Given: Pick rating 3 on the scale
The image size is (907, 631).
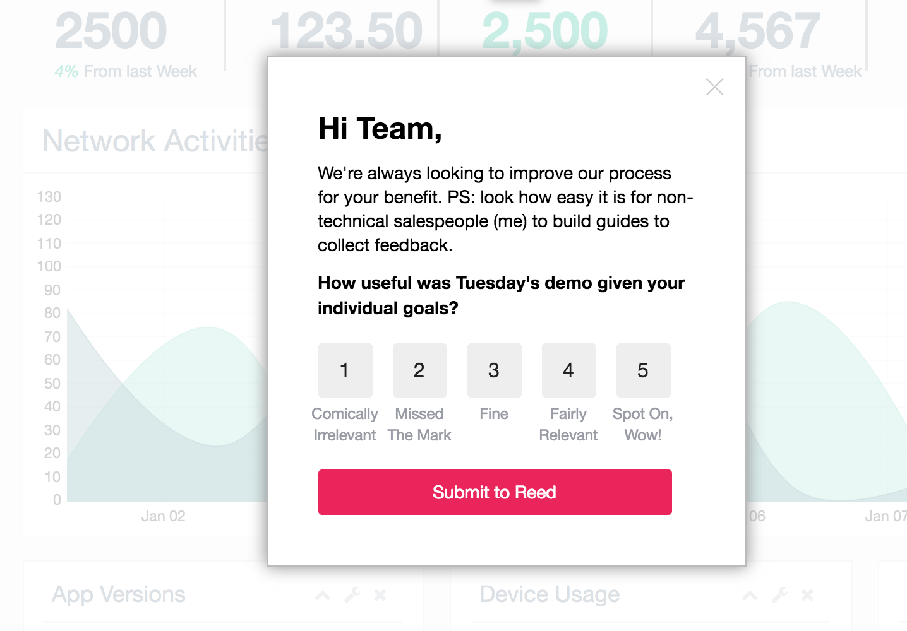Looking at the screenshot, I should (x=494, y=370).
